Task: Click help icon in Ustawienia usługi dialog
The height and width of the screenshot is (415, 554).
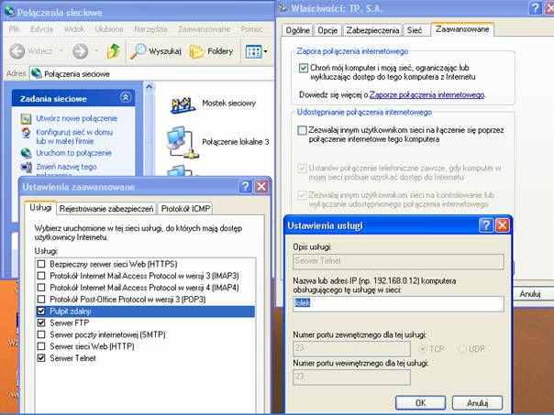Action: coord(486,225)
